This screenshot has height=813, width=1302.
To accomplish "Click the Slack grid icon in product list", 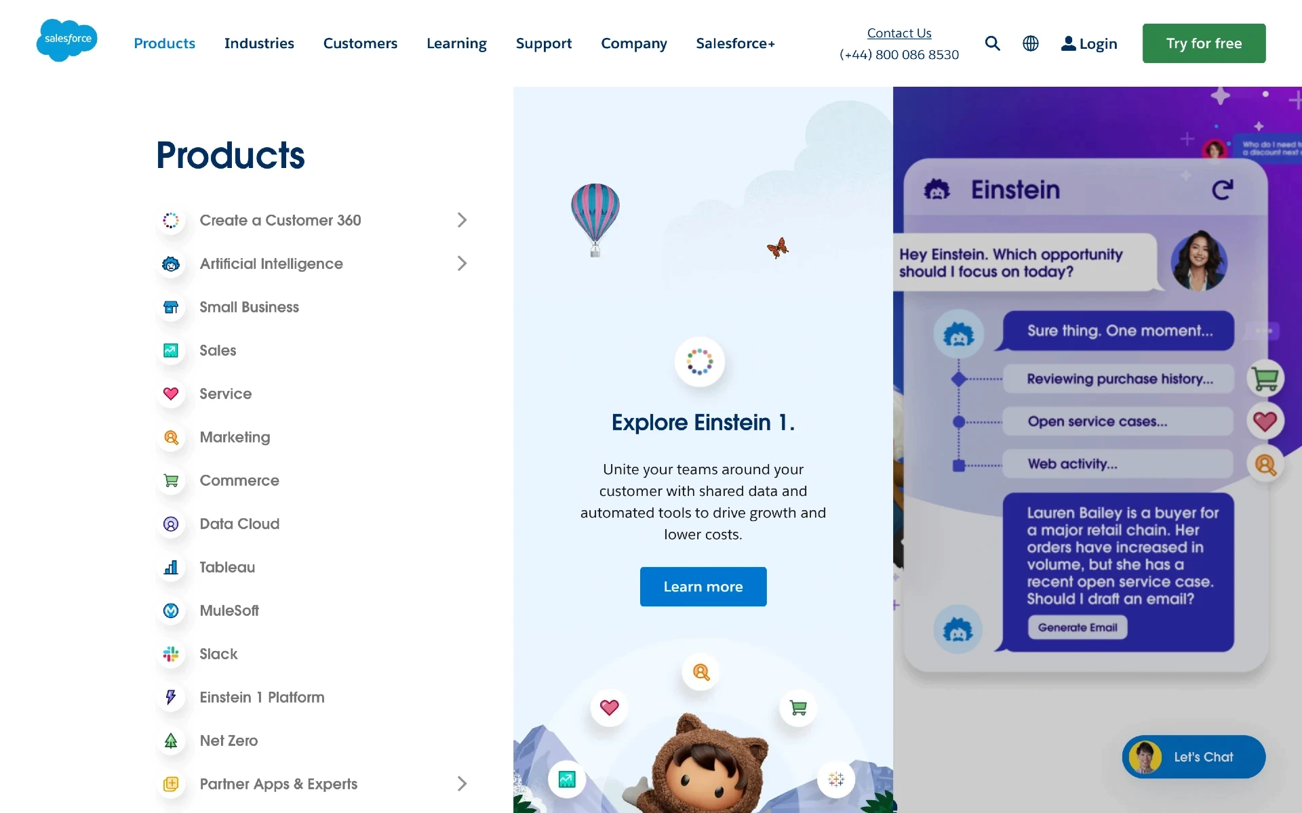I will click(x=171, y=654).
